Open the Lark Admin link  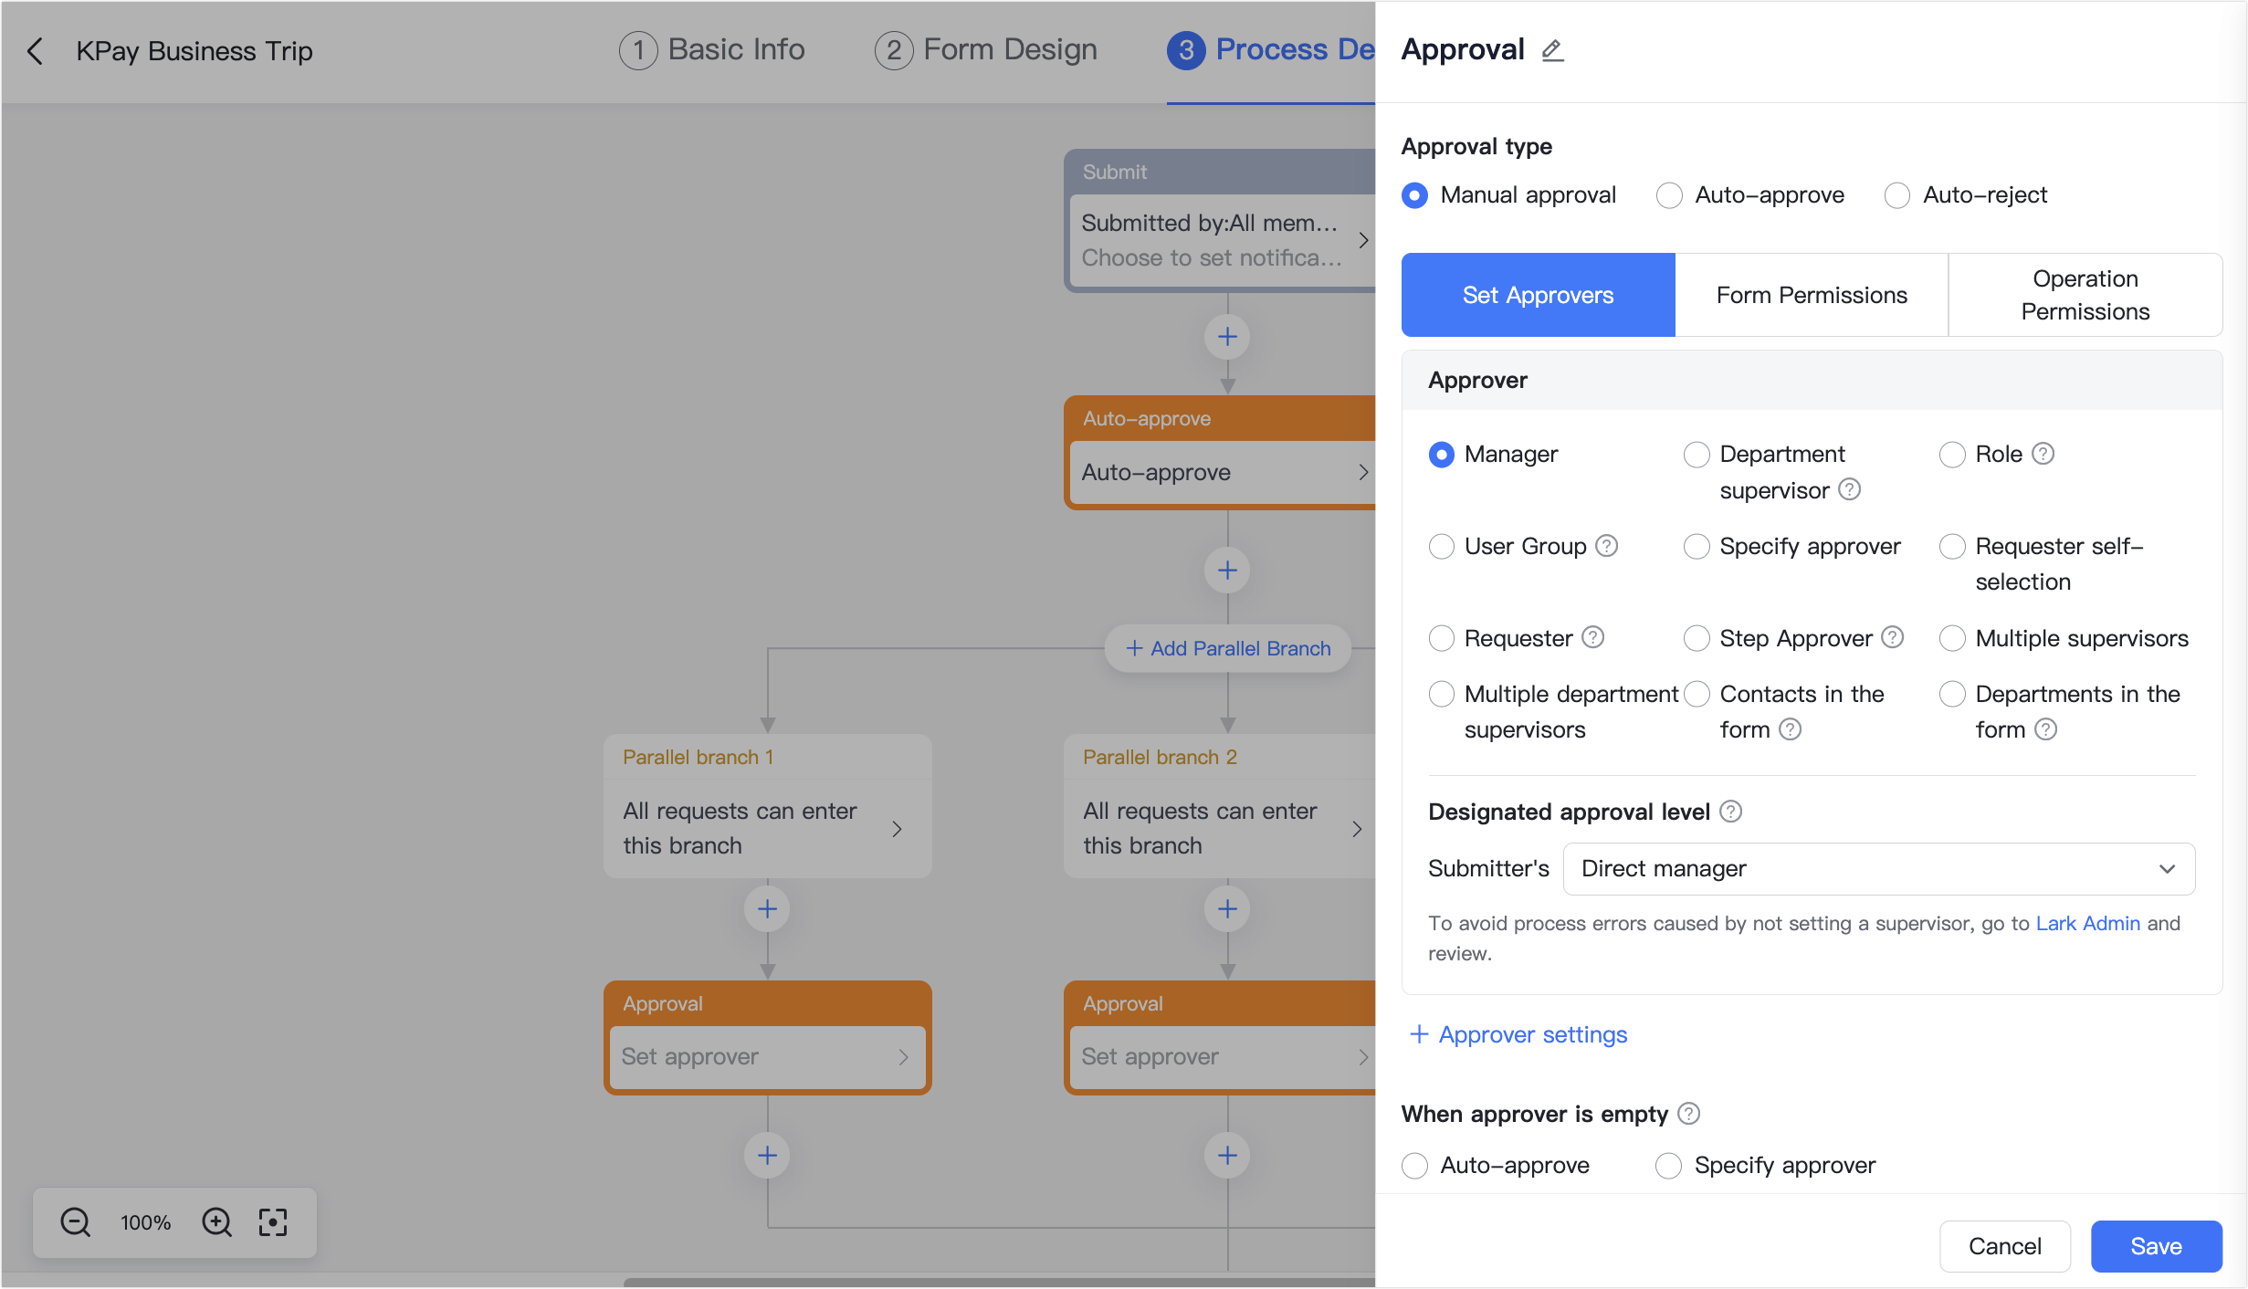tap(2087, 923)
